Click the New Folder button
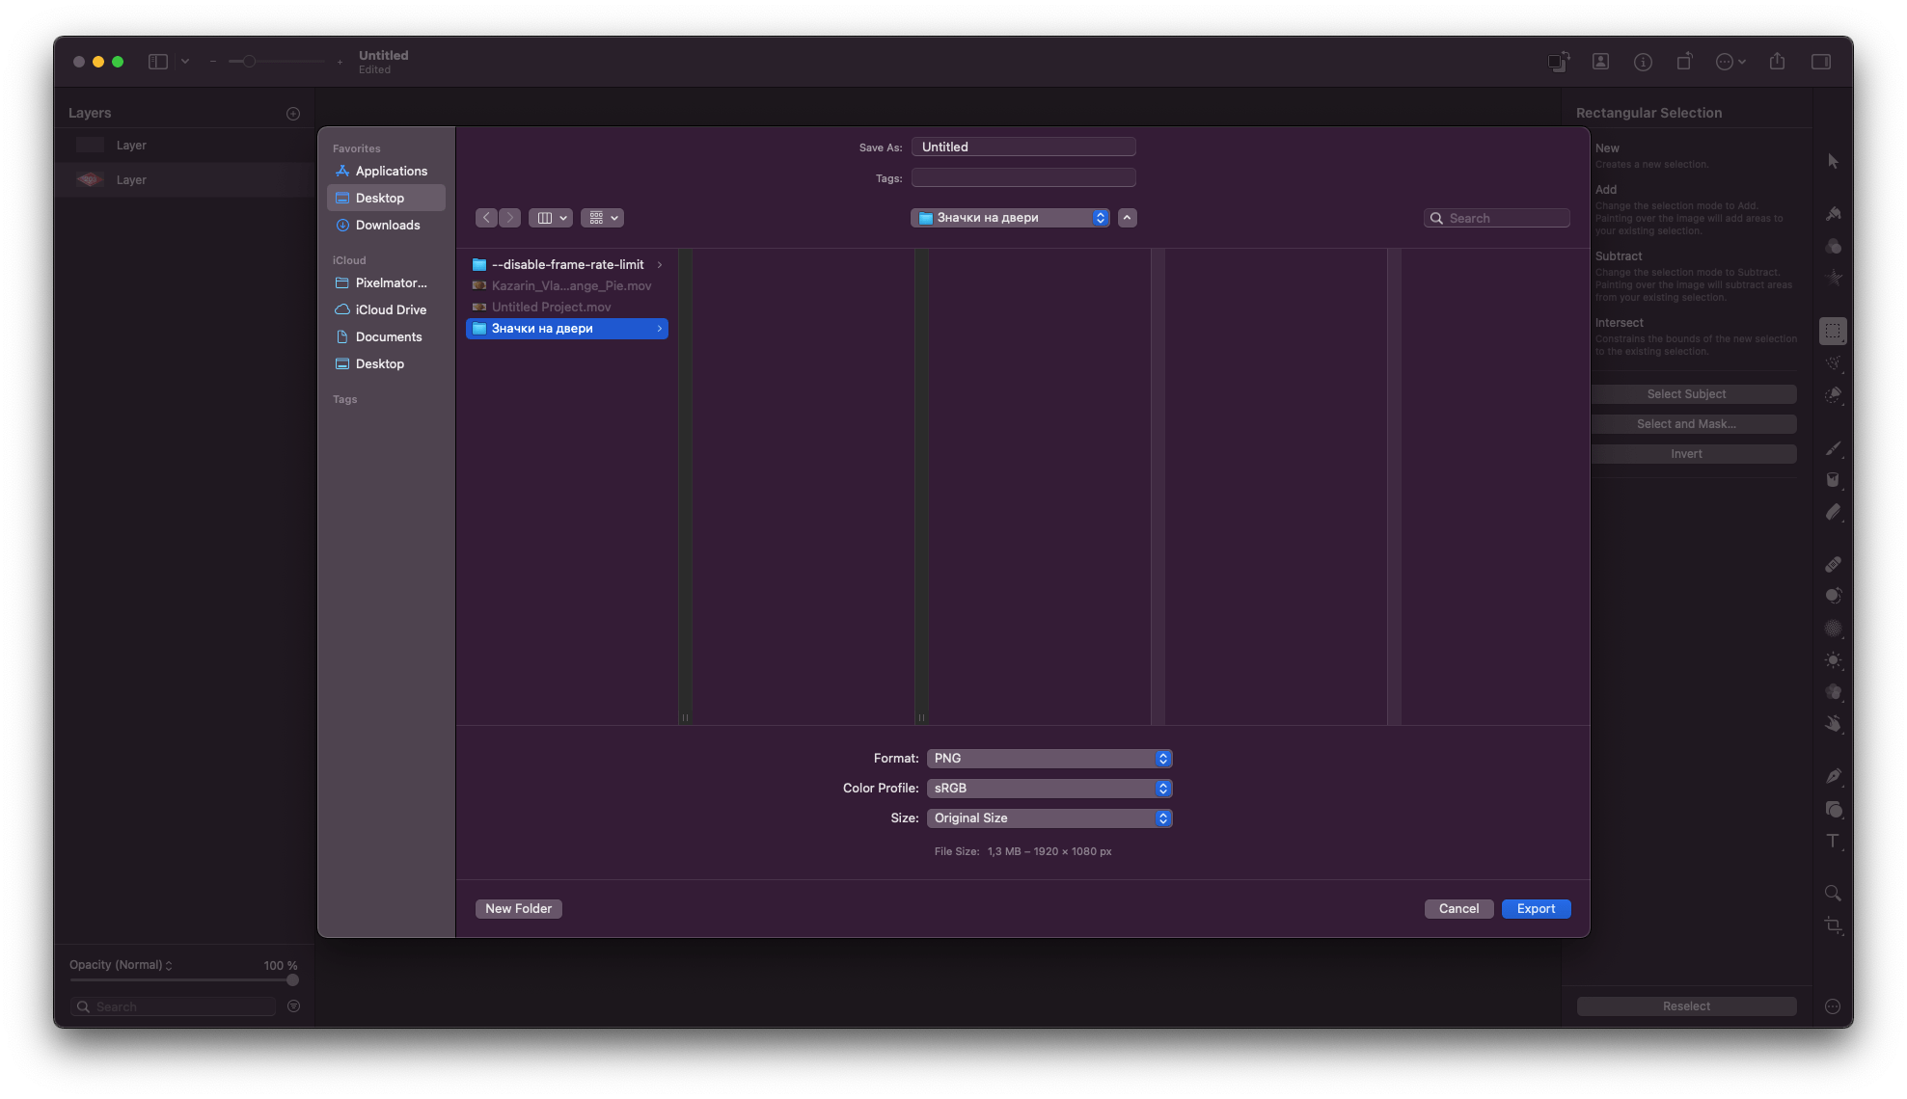Screen dimensions: 1907x1099 pyautogui.click(x=518, y=908)
